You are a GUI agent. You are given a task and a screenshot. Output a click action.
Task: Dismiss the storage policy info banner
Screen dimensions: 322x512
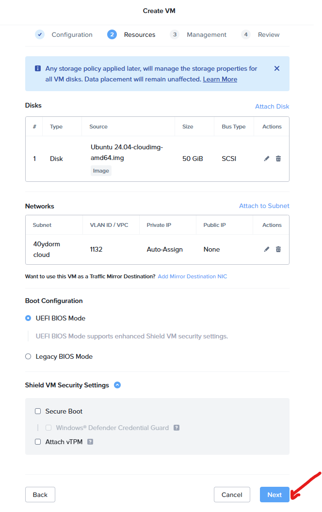click(x=277, y=68)
